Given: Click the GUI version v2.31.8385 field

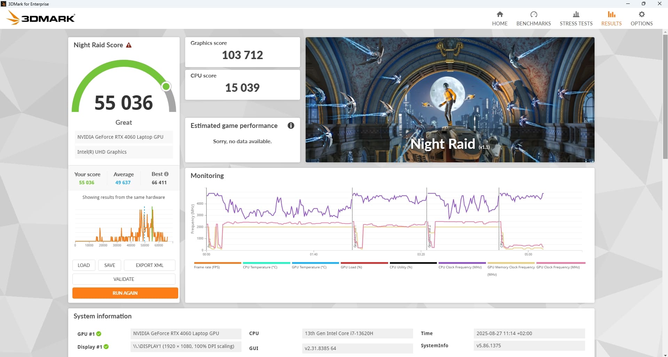Looking at the screenshot, I should coord(357,348).
